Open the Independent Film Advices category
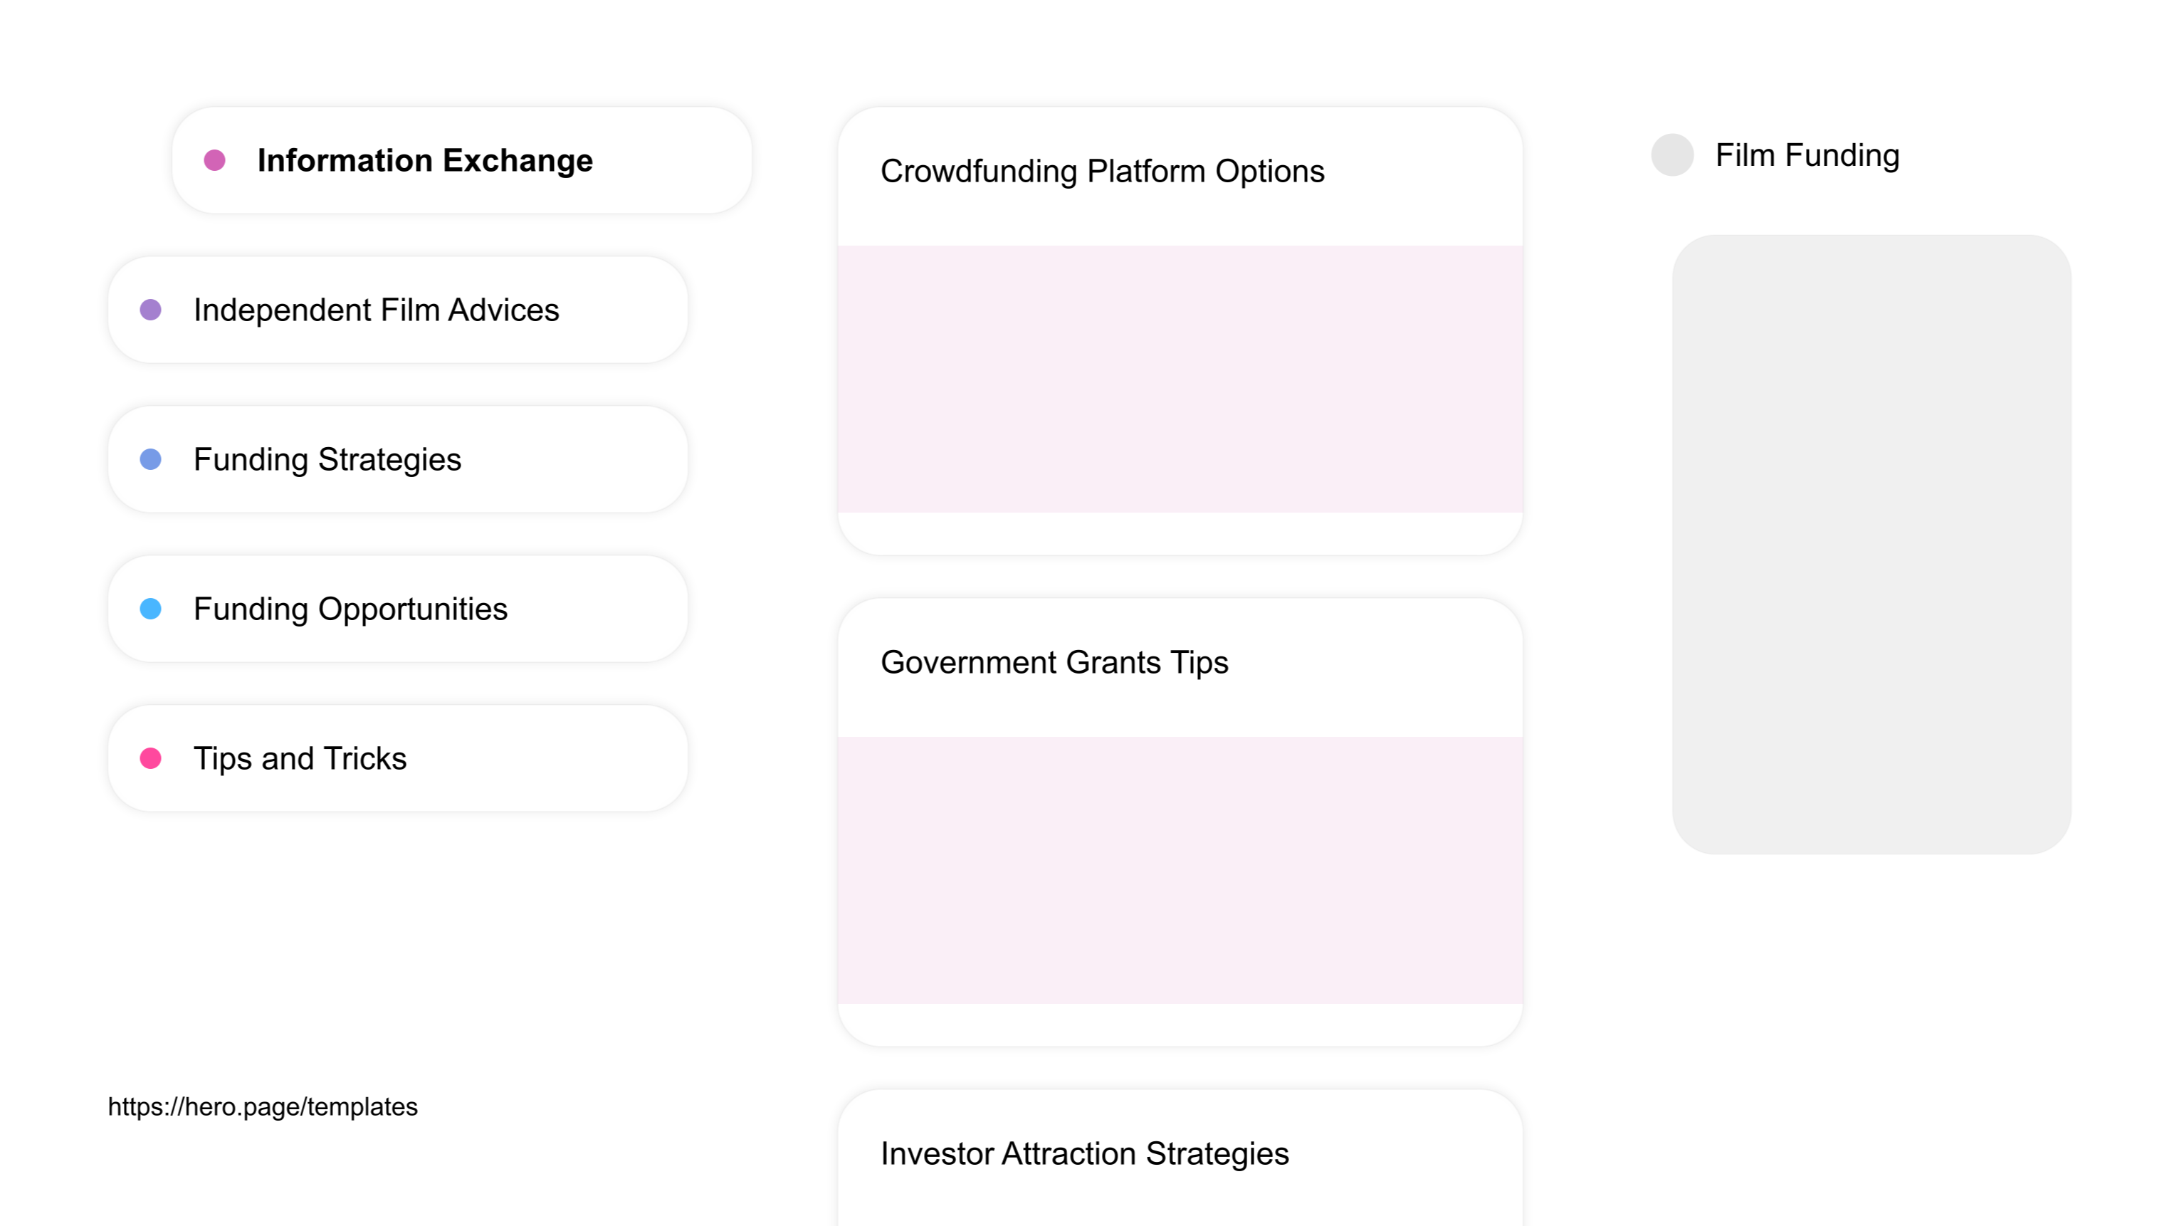Image resolution: width=2179 pixels, height=1226 pixels. pos(397,310)
